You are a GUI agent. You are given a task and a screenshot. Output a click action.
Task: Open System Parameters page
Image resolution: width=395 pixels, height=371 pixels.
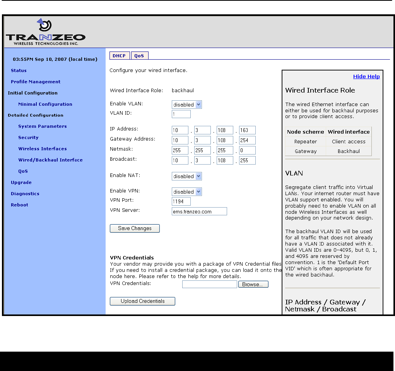point(42,126)
